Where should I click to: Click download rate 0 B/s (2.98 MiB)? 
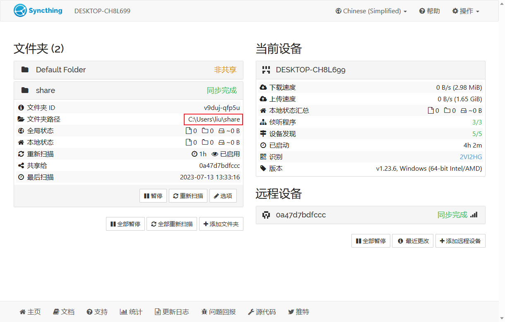(x=459, y=88)
